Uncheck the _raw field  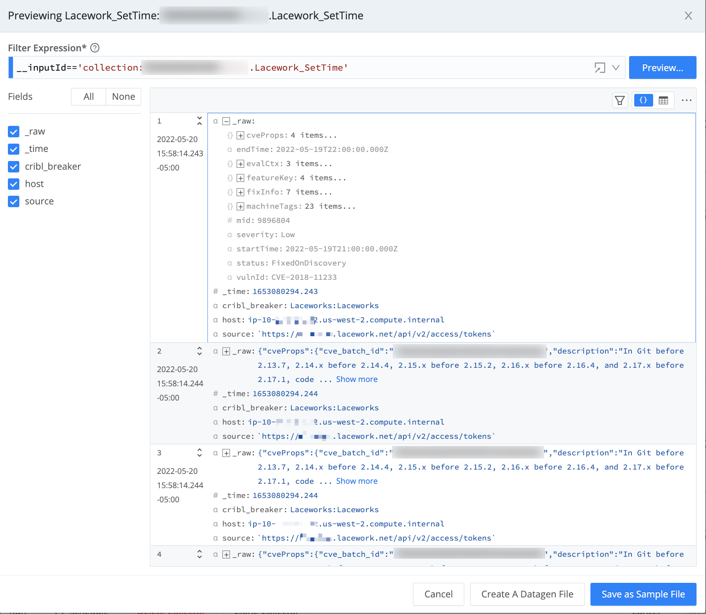[13, 131]
